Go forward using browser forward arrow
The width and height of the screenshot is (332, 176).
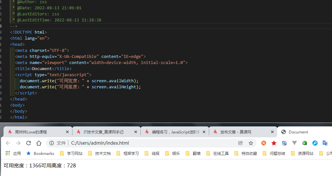(x=18, y=143)
